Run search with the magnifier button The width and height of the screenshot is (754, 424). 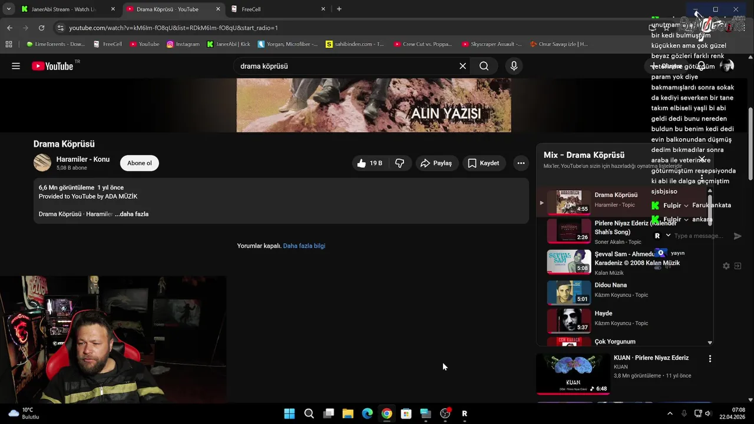484,66
